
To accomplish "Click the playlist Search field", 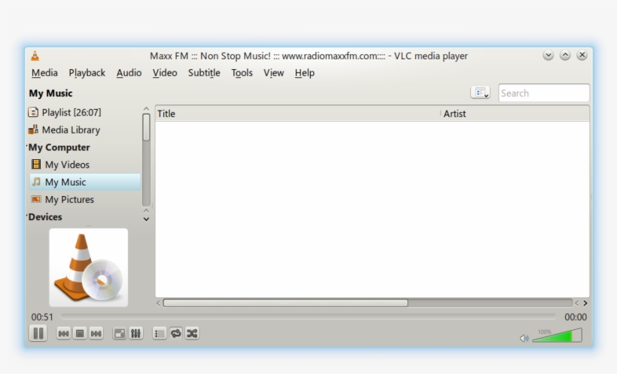I will 544,93.
